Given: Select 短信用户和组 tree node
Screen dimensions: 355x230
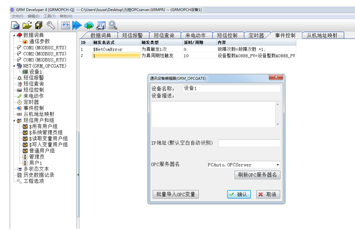Looking at the screenshot, I should point(39,120).
